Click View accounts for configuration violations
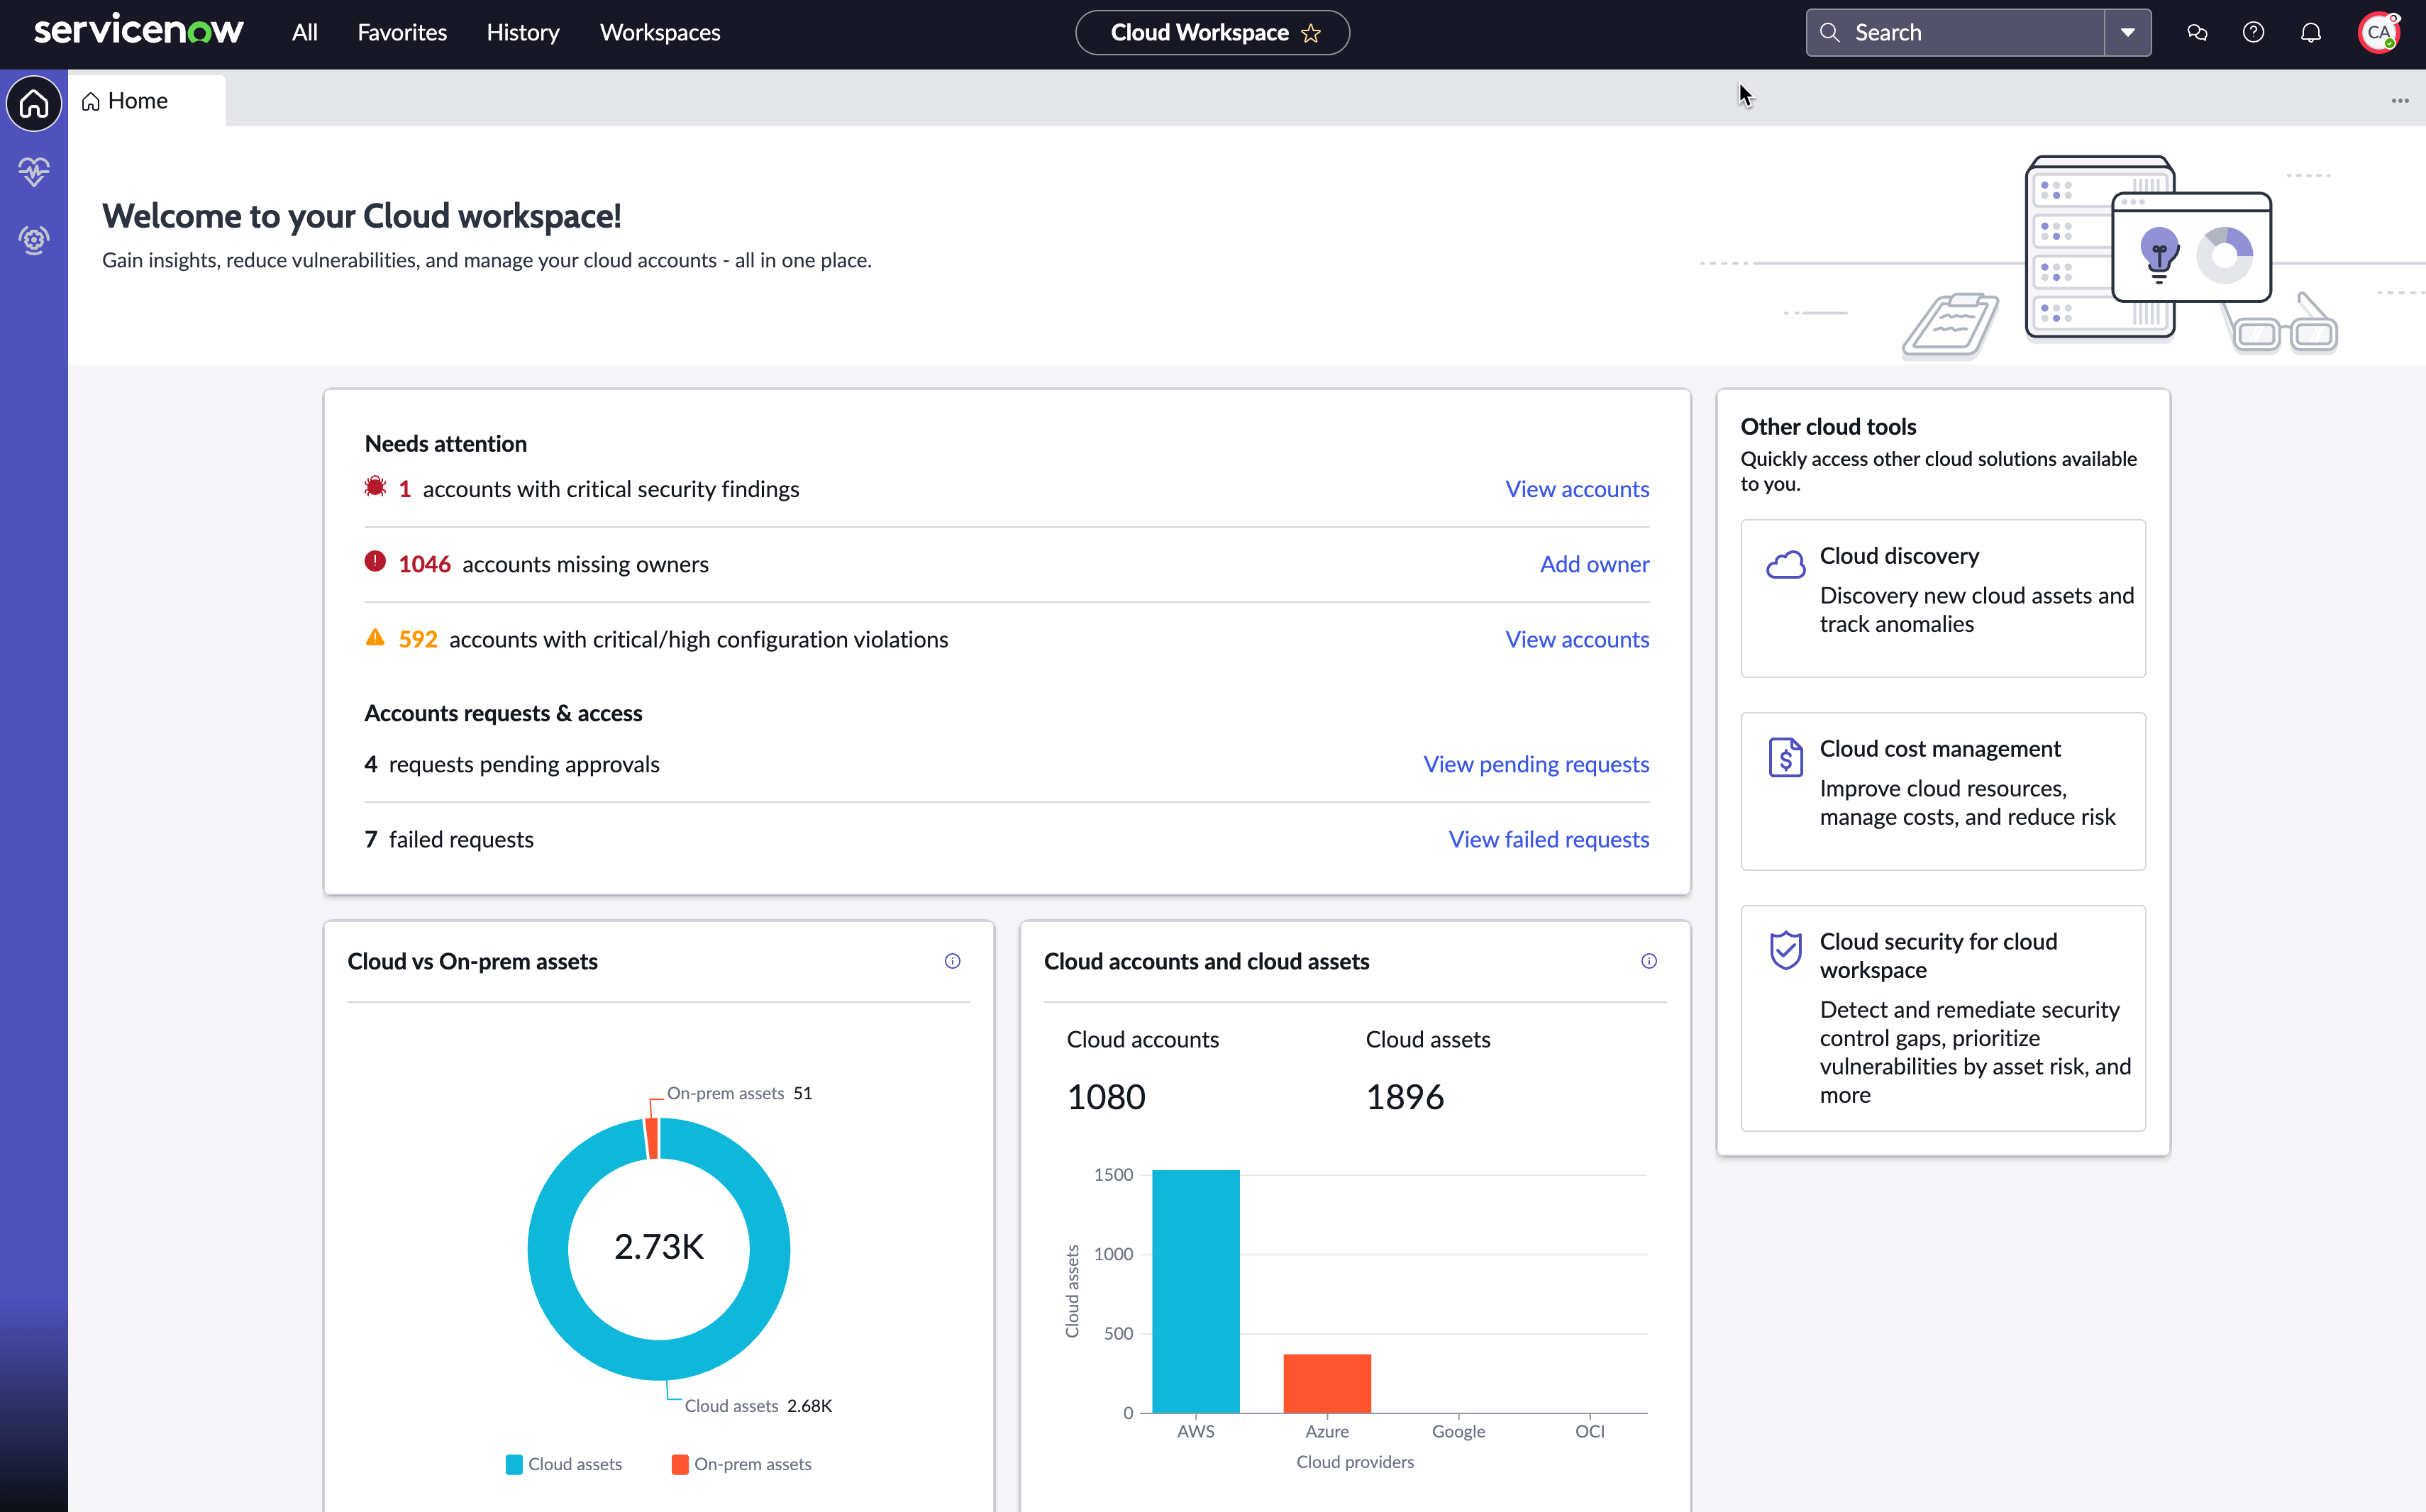This screenshot has height=1512, width=2426. 1577,639
